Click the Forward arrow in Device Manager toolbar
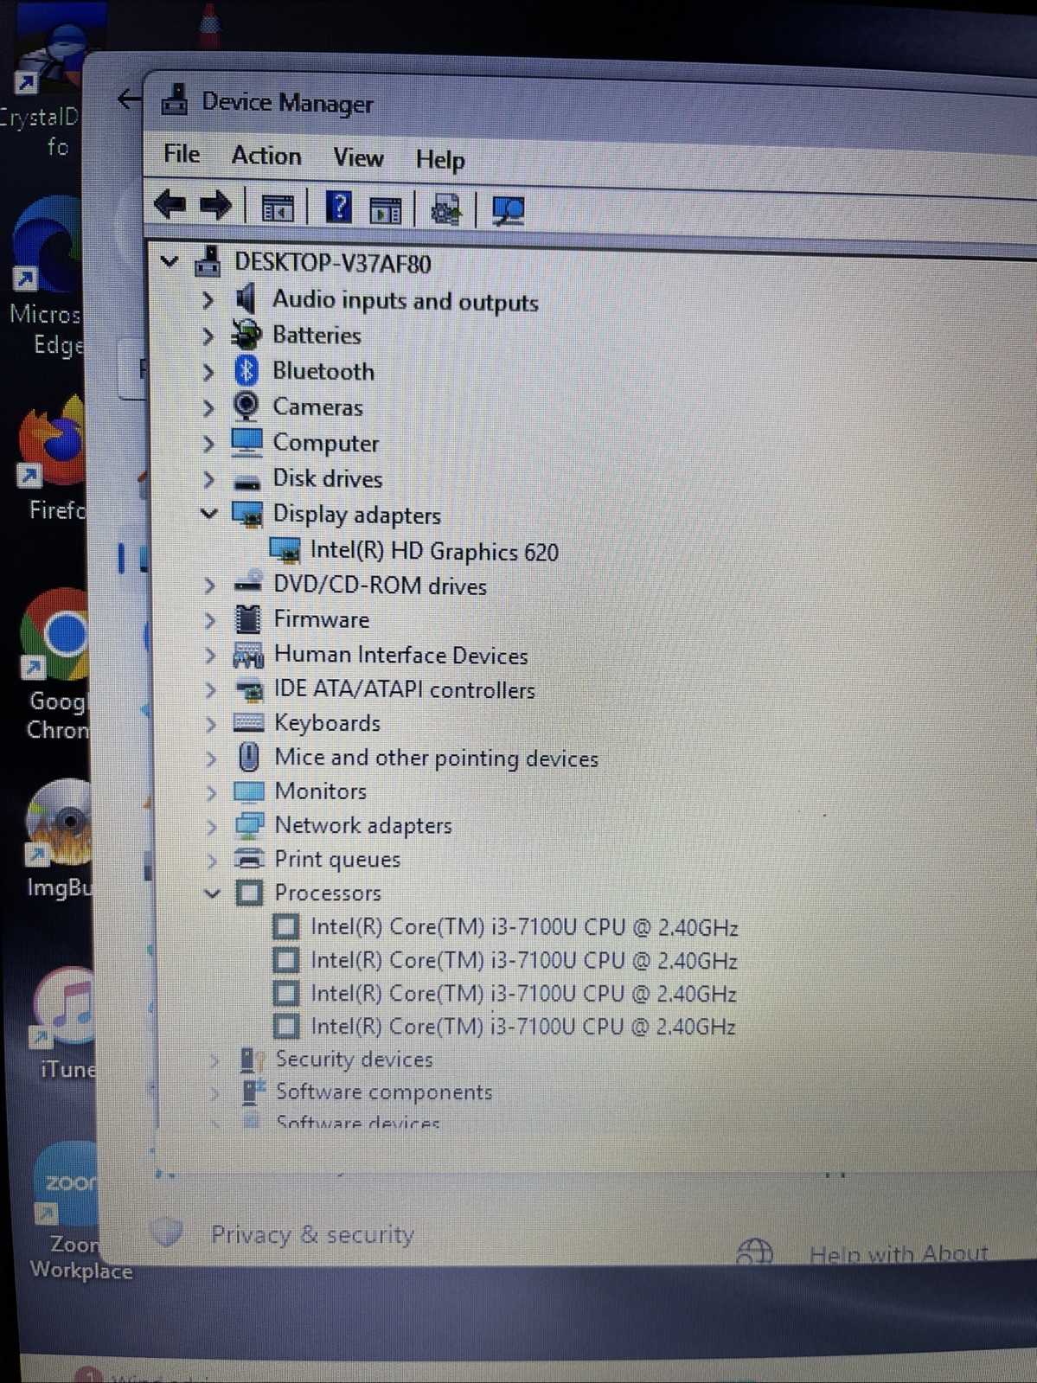Screen dimensions: 1037x1383 click(x=215, y=206)
